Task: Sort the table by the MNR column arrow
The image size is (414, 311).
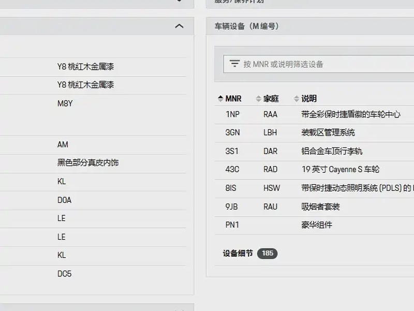Action: 220,98
